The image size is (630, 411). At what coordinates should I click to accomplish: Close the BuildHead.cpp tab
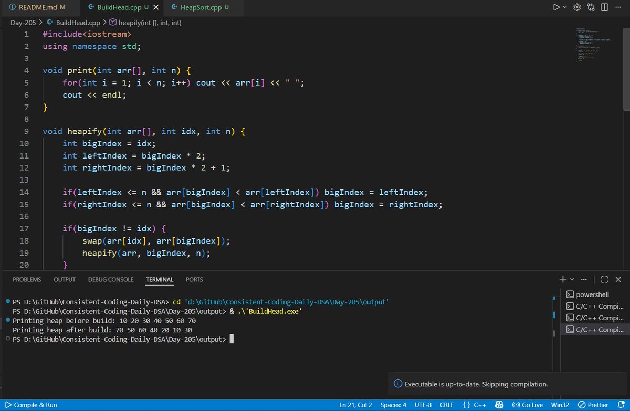155,7
